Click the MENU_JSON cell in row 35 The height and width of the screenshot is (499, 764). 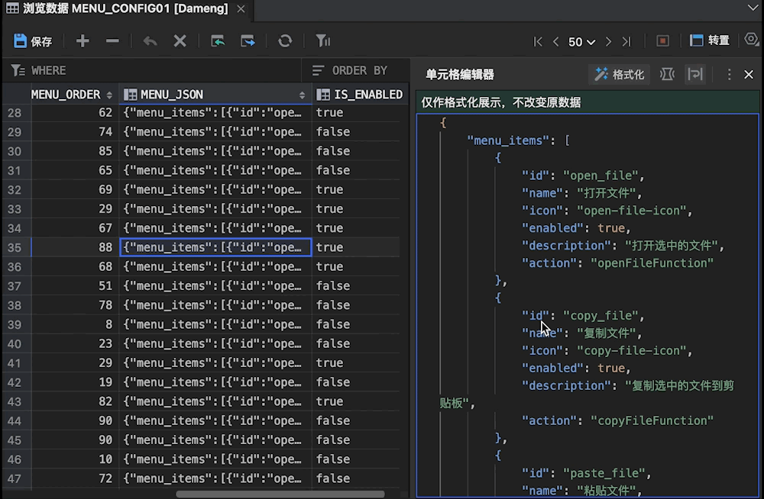tap(215, 247)
